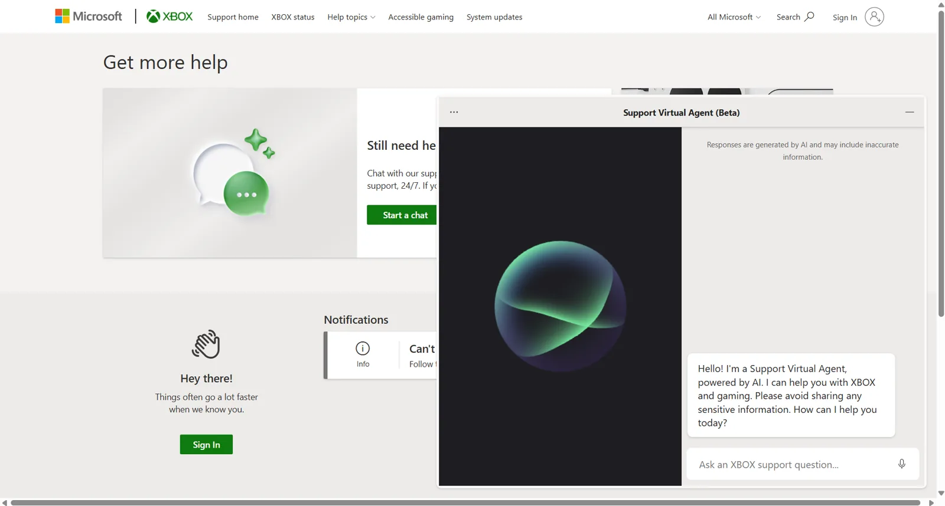Screen dimensions: 945x506
Task: Click the Sign In avatar icon
Action: click(x=874, y=17)
